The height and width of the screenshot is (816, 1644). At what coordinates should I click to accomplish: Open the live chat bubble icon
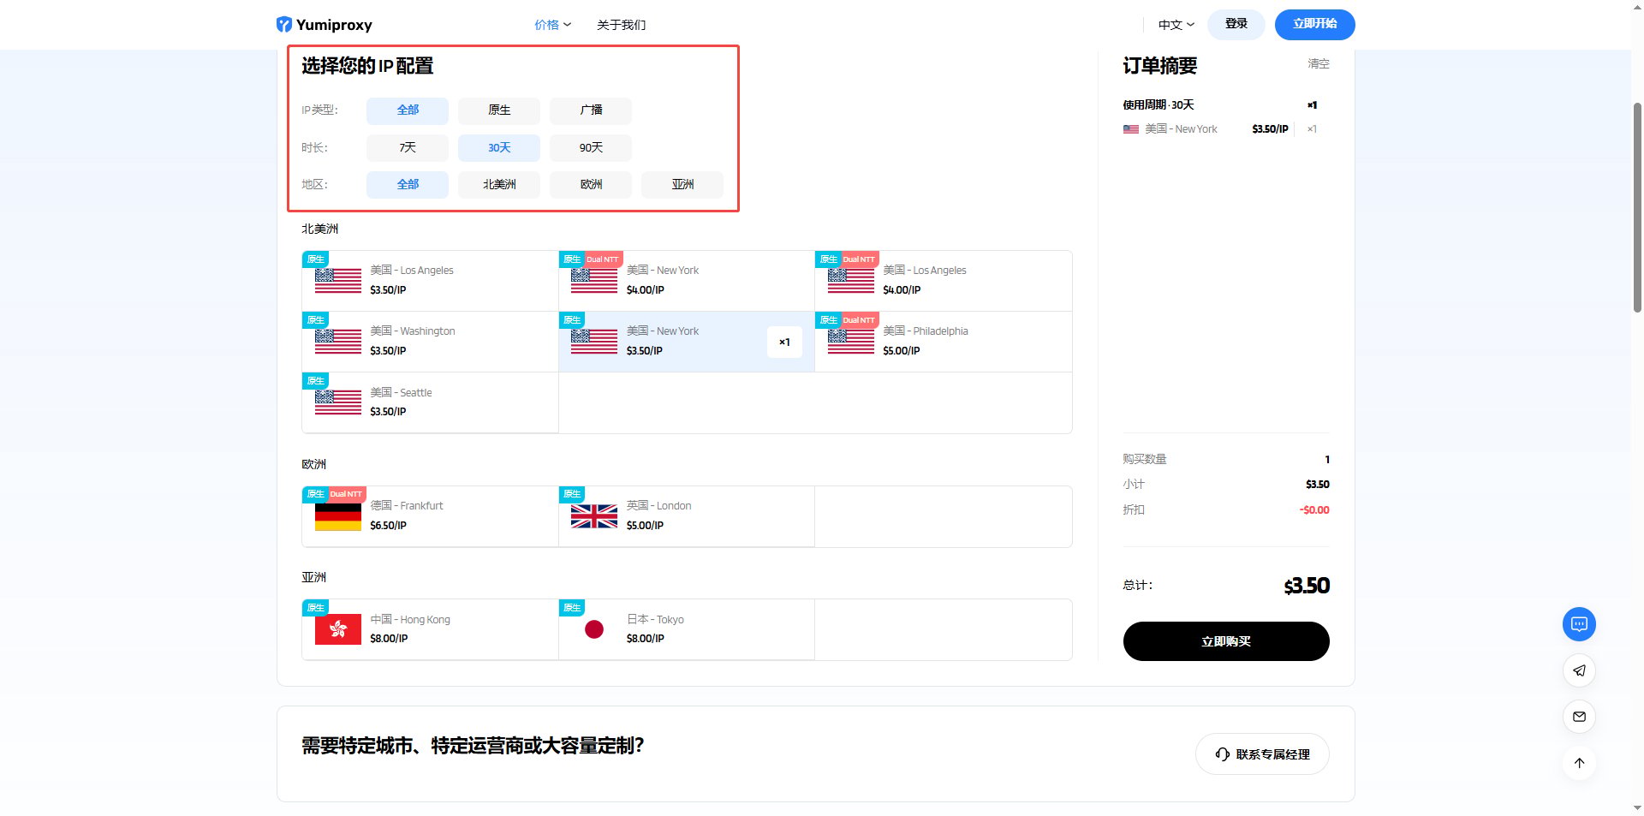(1579, 624)
